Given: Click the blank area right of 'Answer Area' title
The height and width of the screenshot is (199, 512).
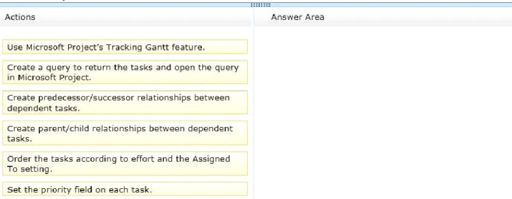Looking at the screenshot, I should click(418, 17).
